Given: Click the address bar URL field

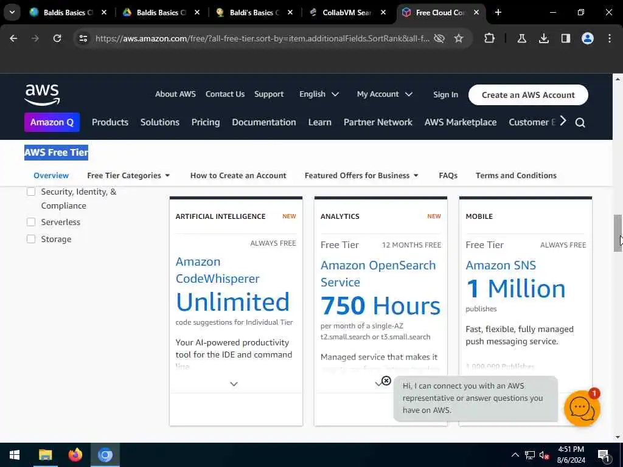Looking at the screenshot, I should (x=262, y=38).
